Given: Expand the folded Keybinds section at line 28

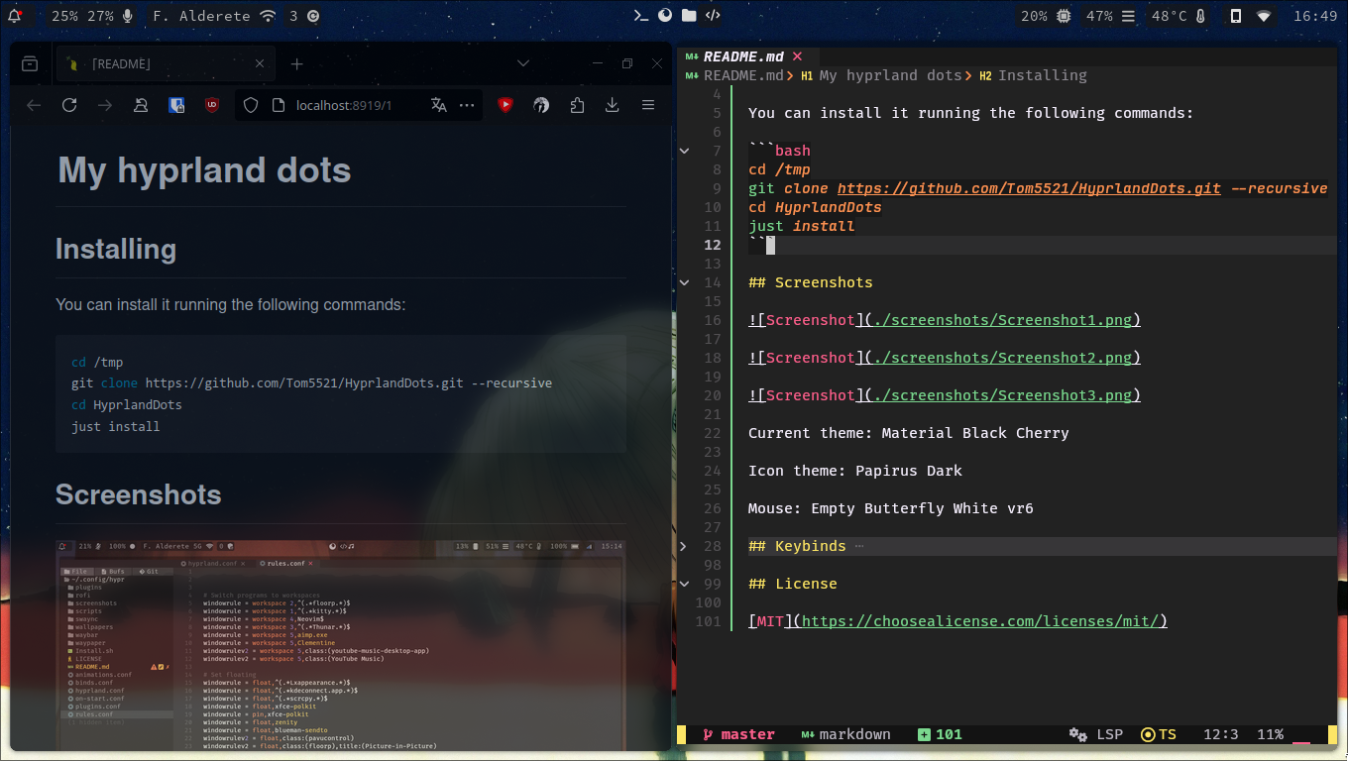Looking at the screenshot, I should pos(684,546).
